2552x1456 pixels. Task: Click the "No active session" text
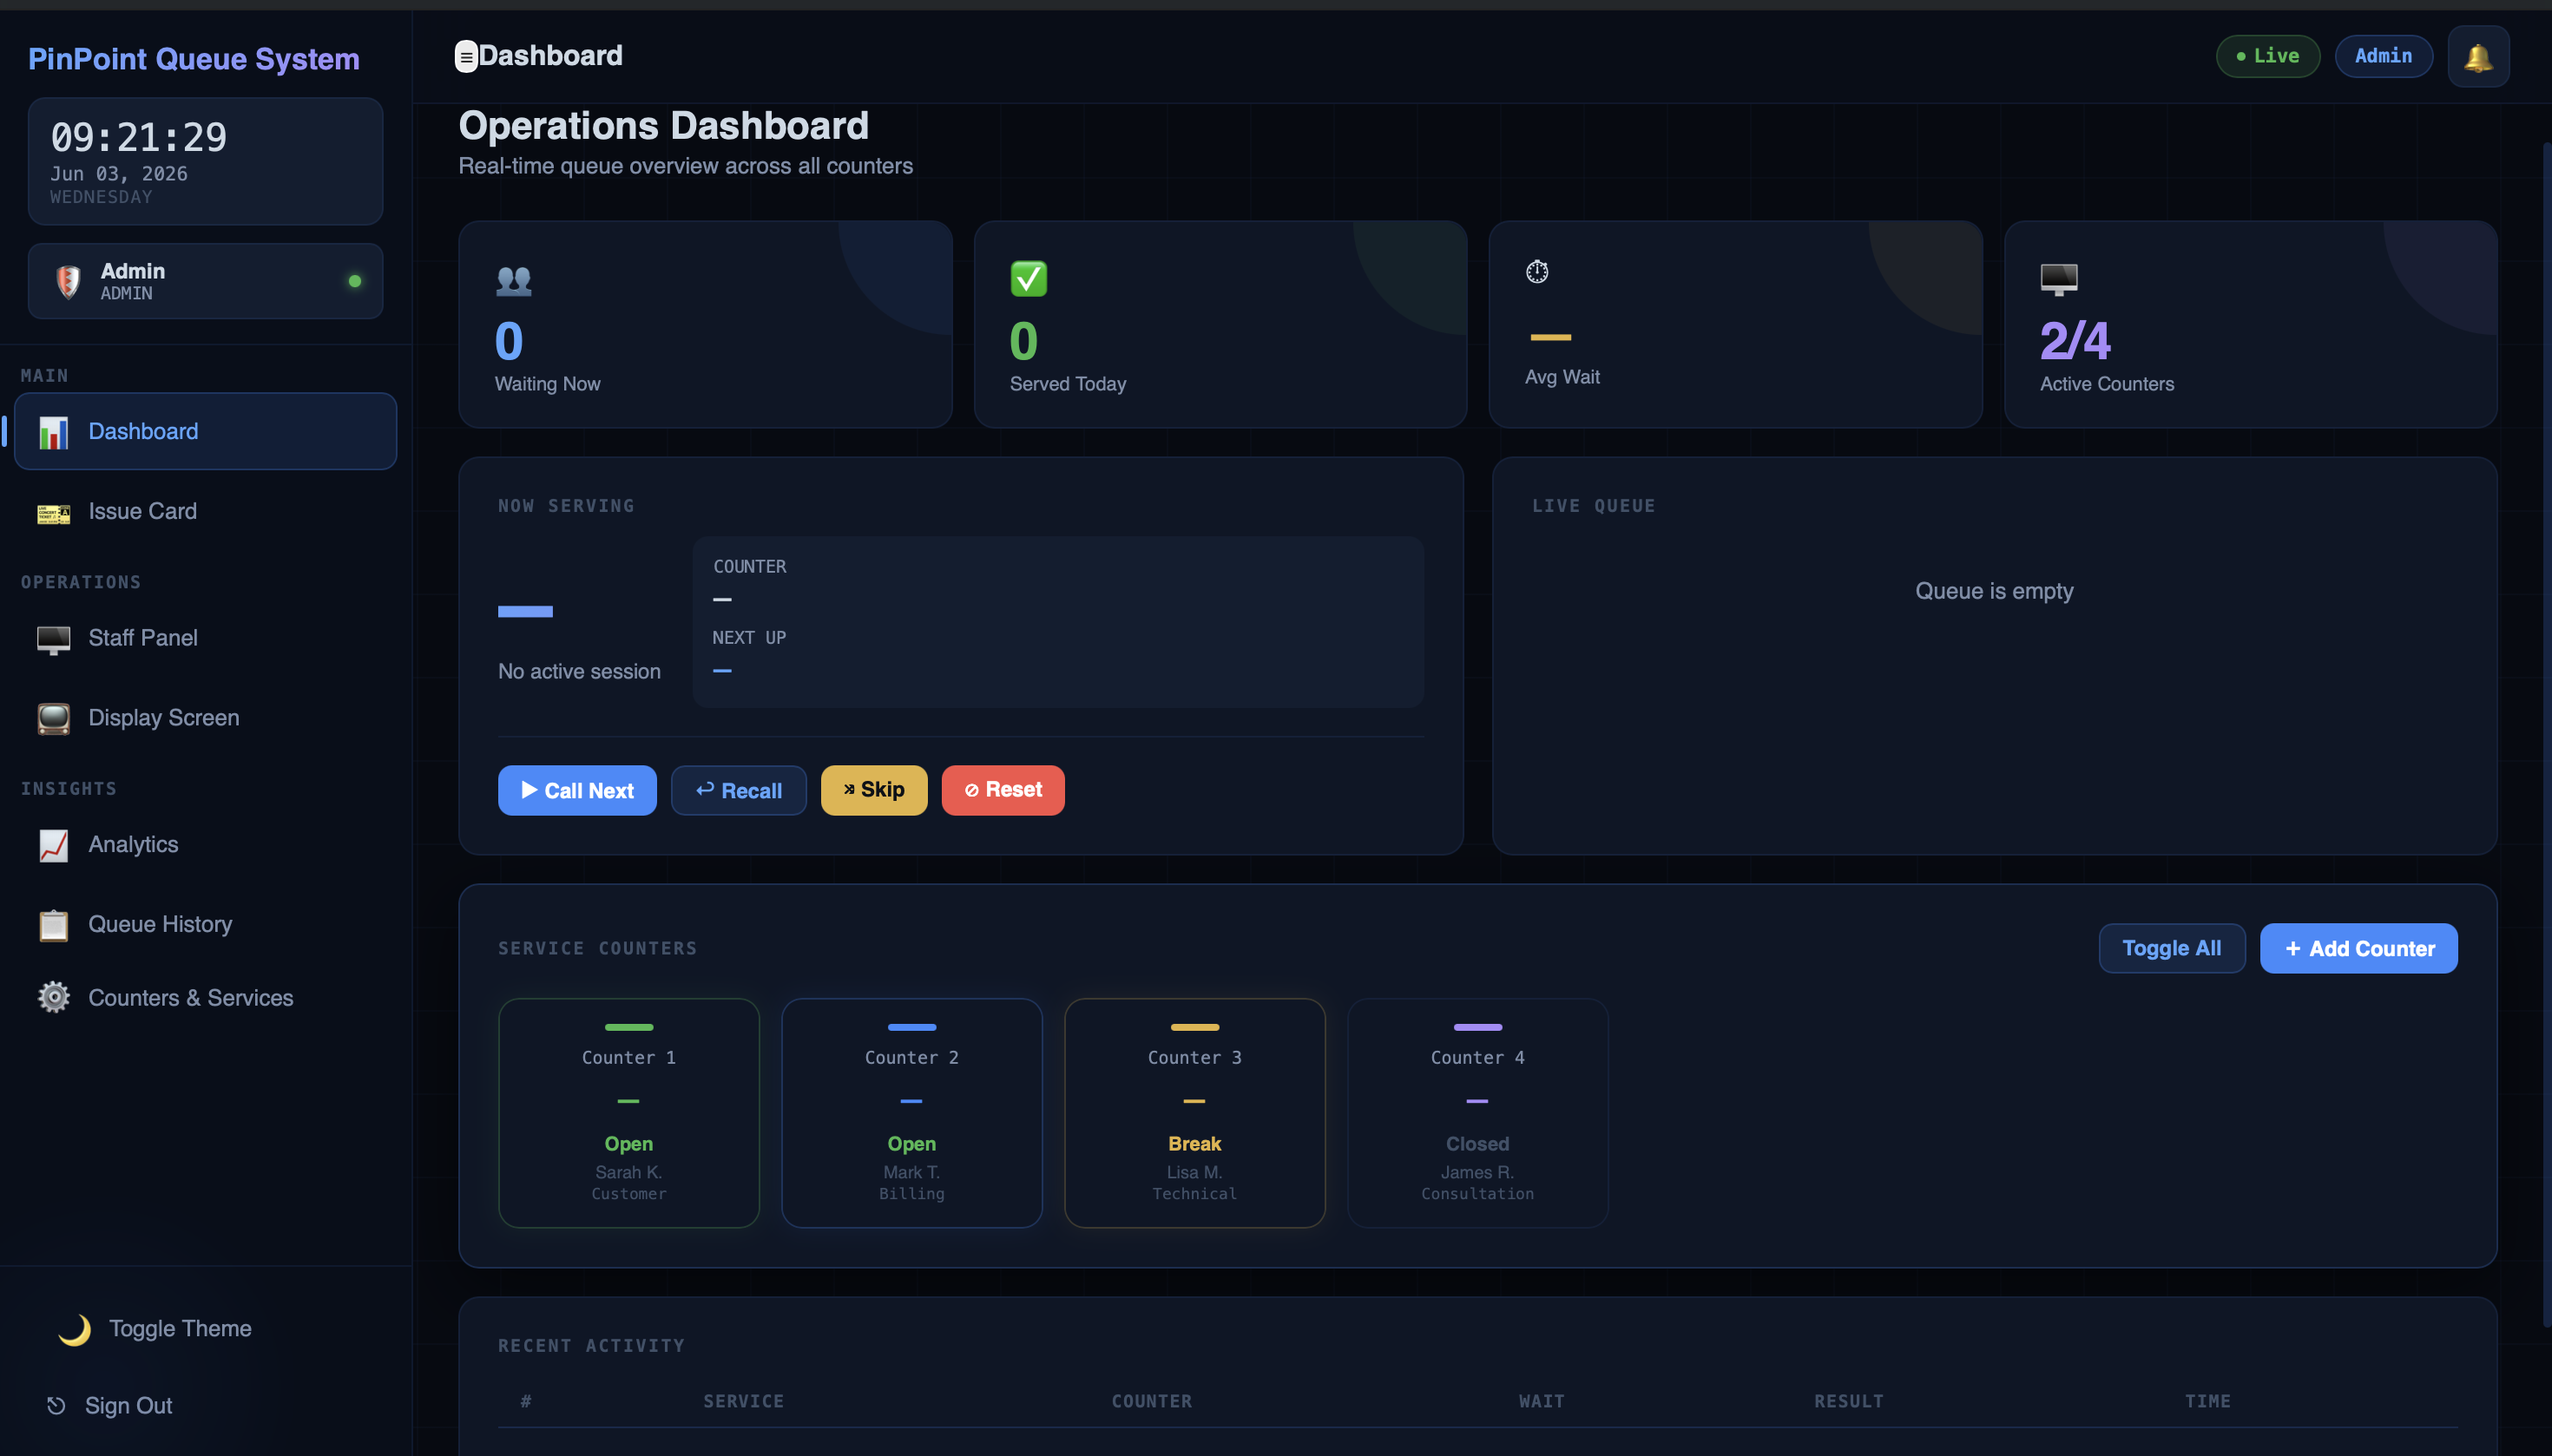pos(579,672)
